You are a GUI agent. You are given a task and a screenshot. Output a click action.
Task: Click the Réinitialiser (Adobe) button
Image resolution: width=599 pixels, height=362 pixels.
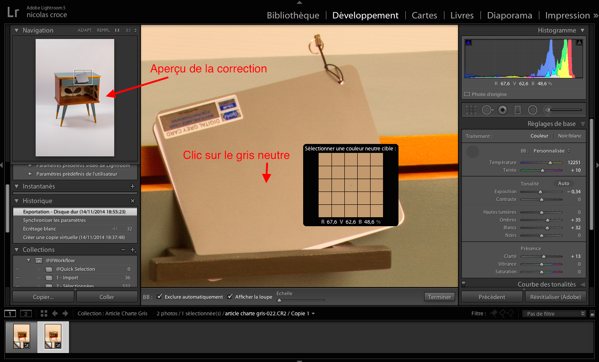(x=555, y=297)
